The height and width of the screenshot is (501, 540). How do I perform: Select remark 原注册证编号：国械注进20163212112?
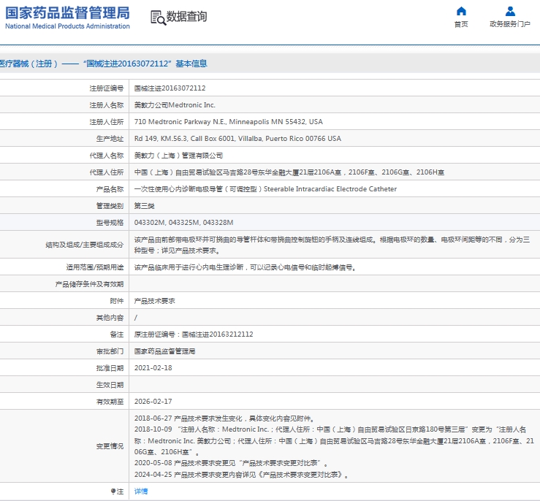[x=194, y=334]
